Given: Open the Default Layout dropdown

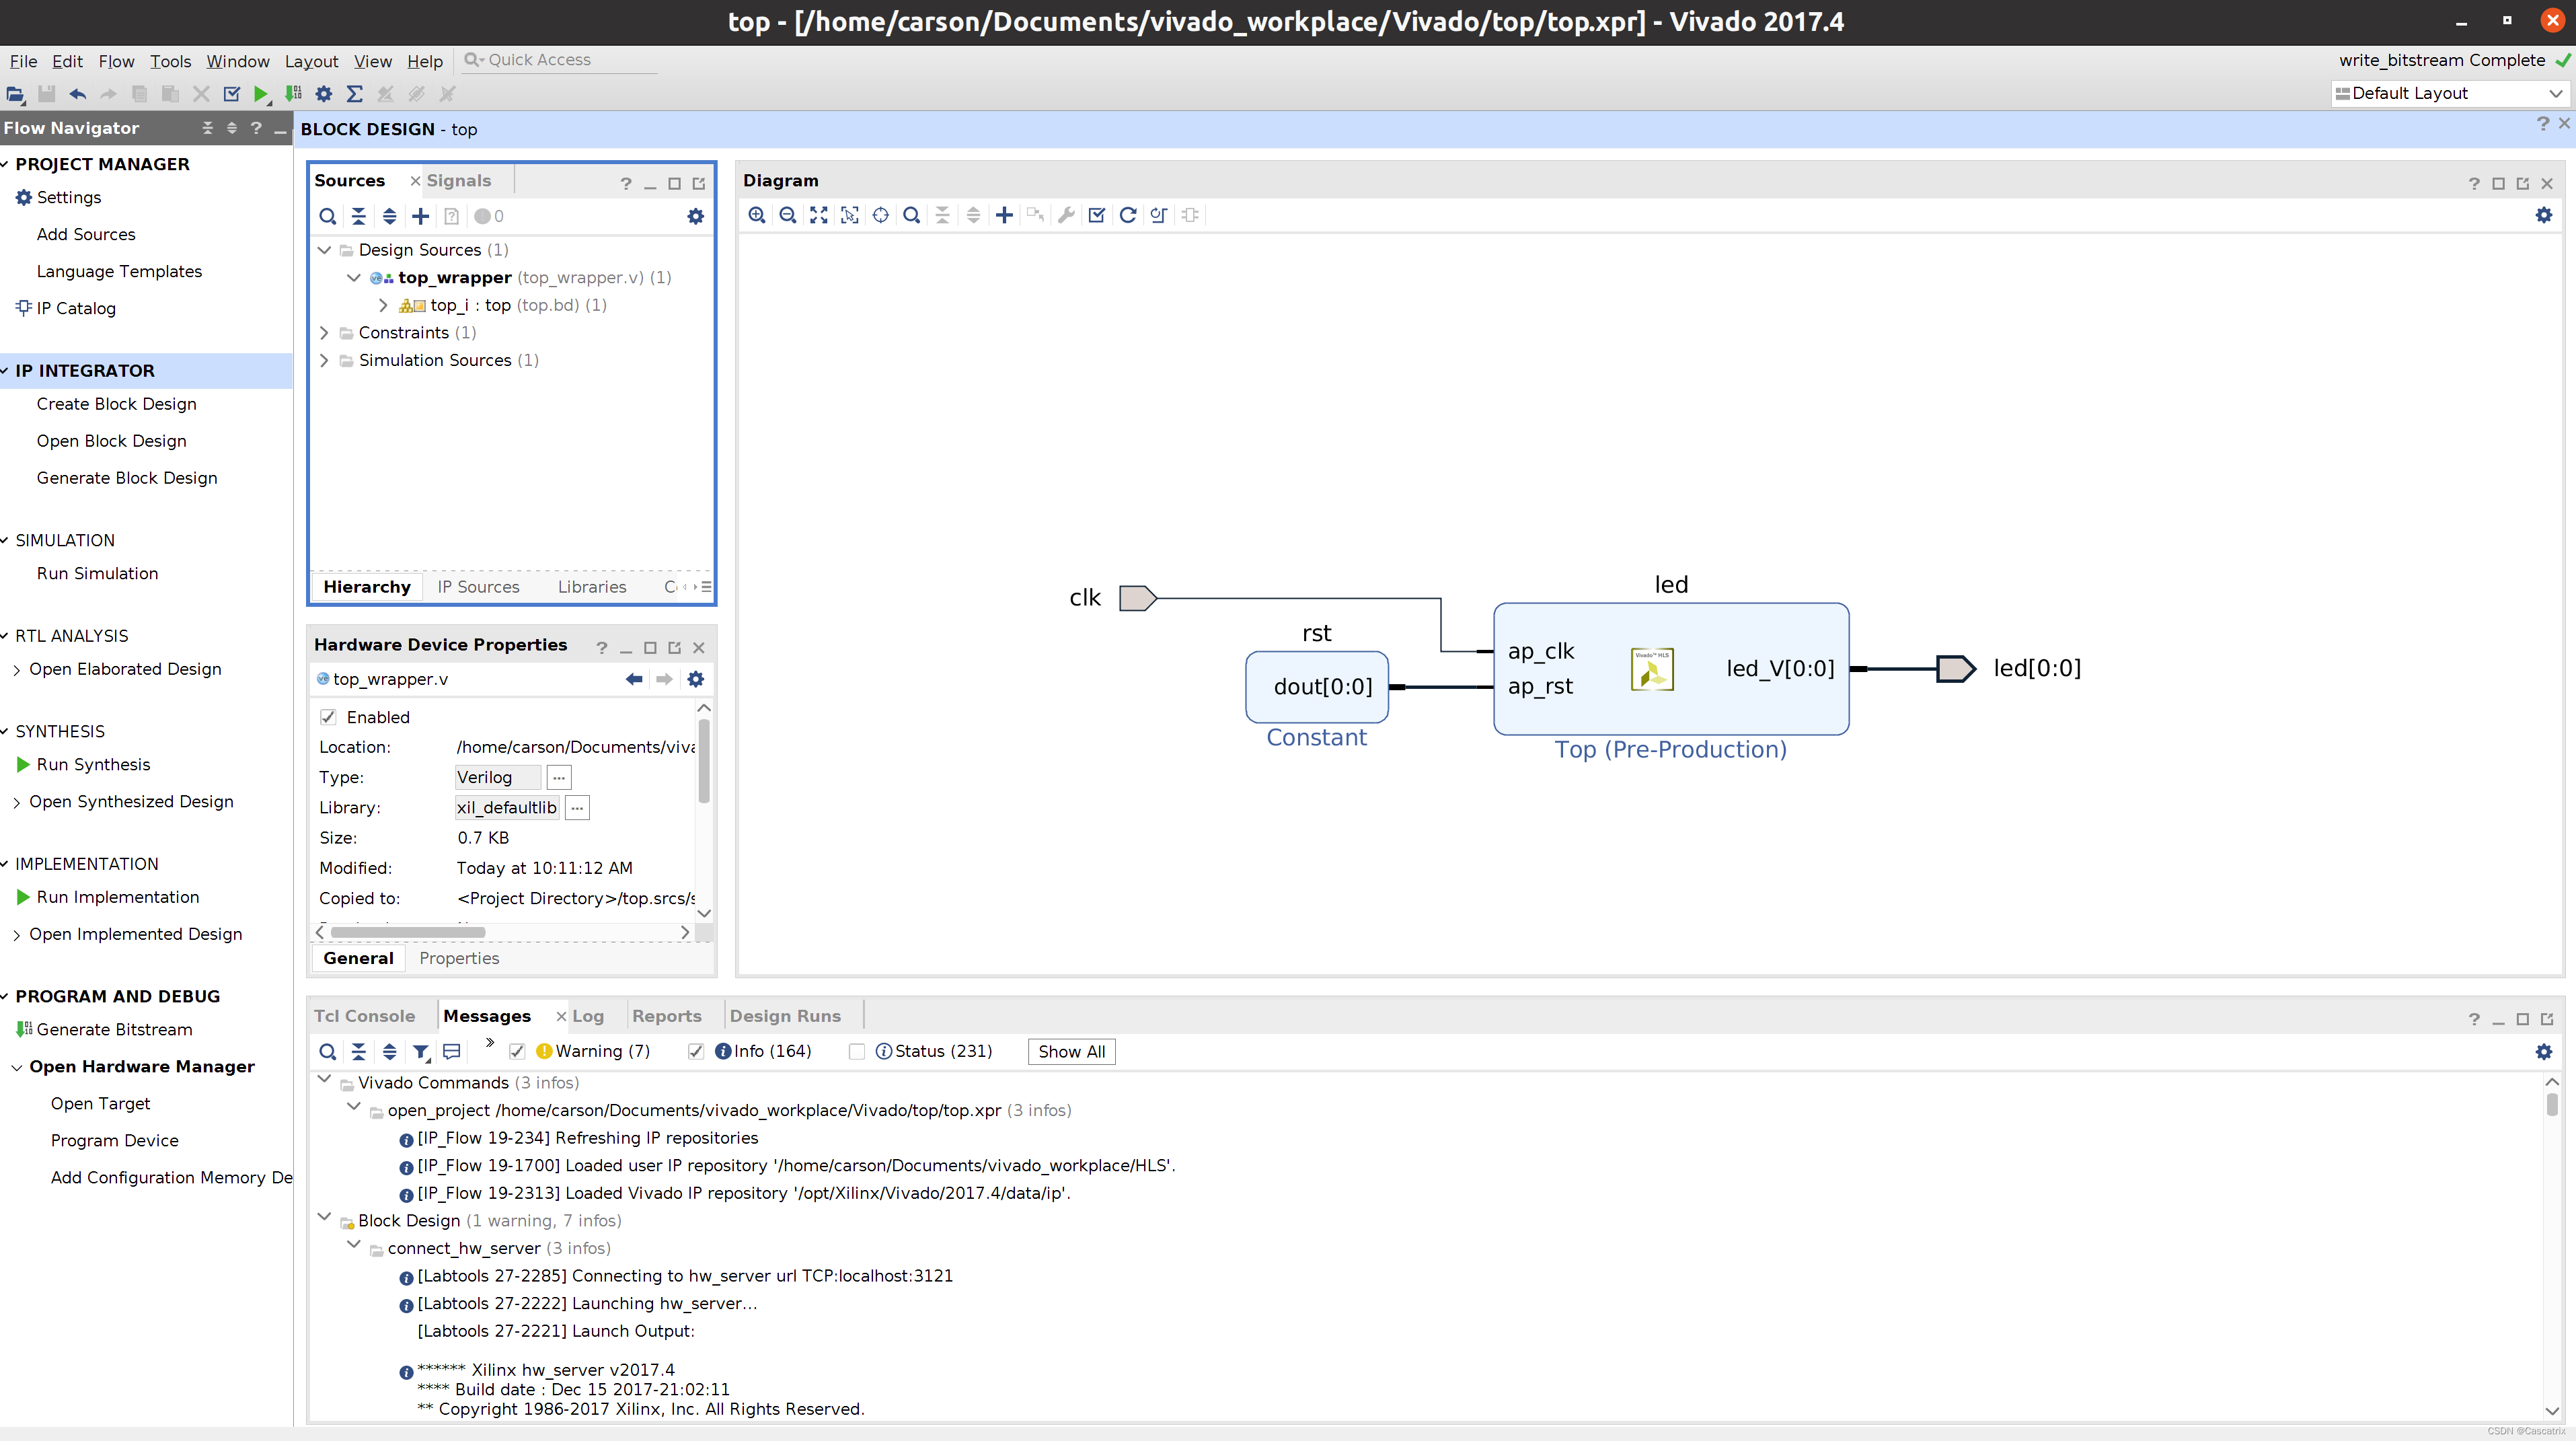Looking at the screenshot, I should (x=2450, y=93).
